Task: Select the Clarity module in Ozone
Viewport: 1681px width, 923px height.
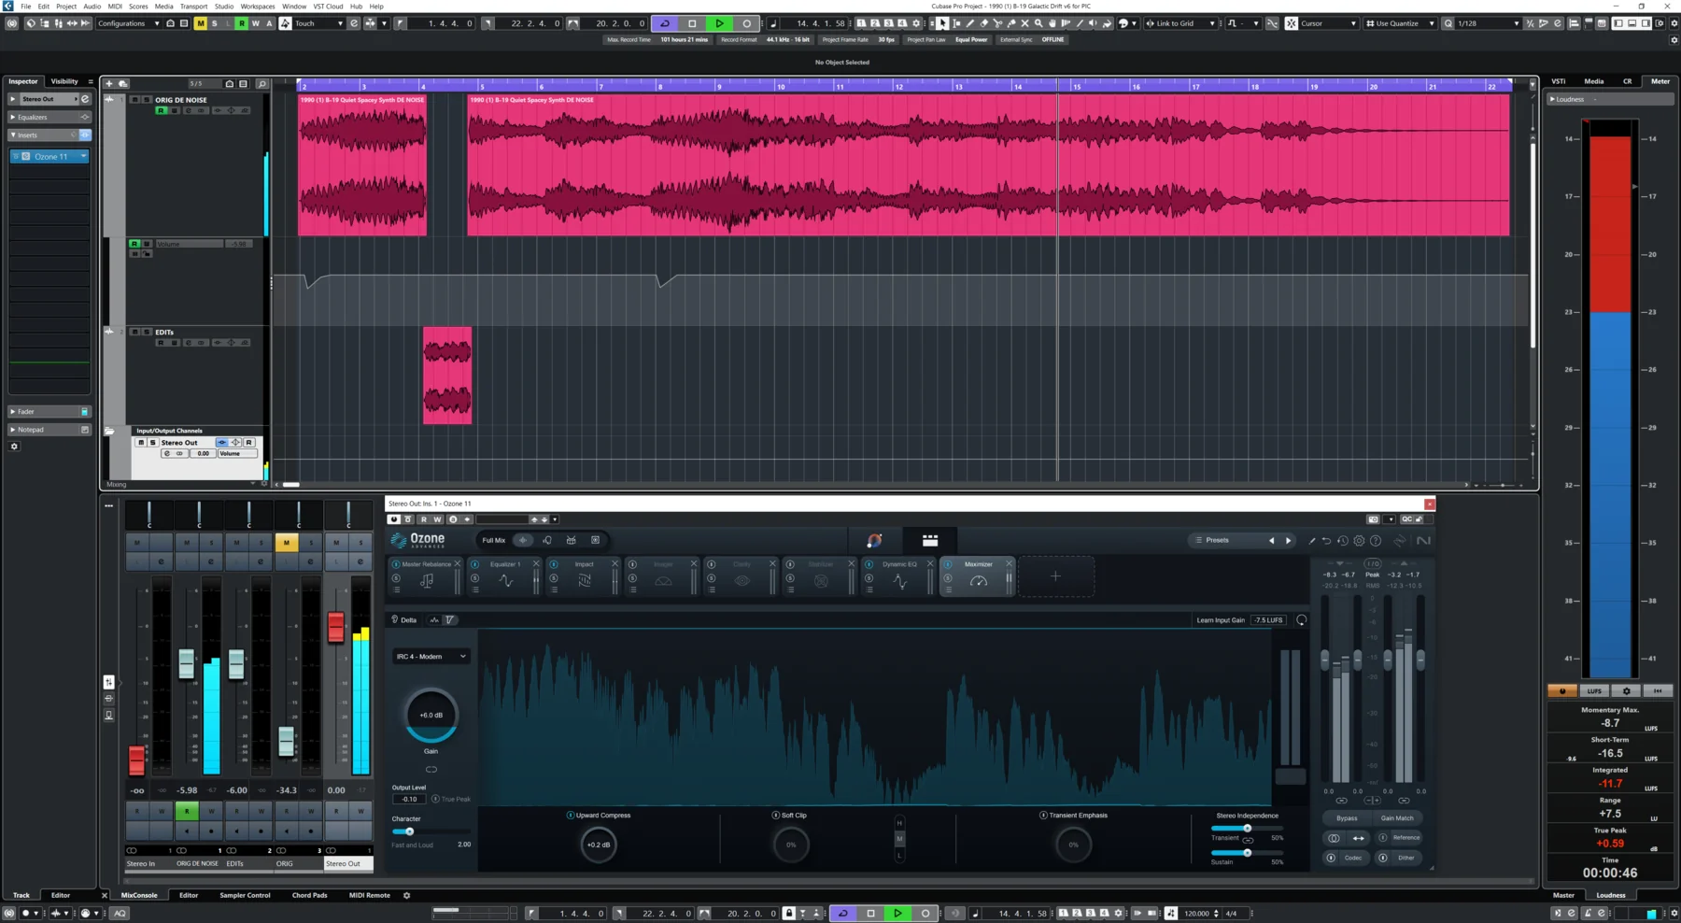Action: (742, 564)
